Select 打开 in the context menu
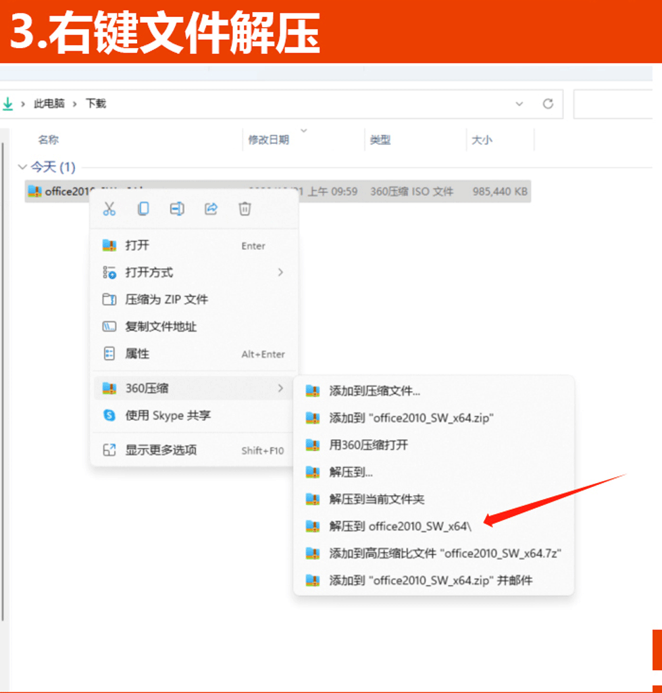This screenshot has height=693, width=662. [x=195, y=245]
